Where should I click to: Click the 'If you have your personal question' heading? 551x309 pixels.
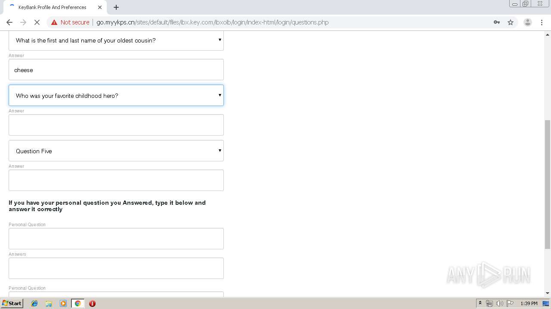tap(107, 206)
